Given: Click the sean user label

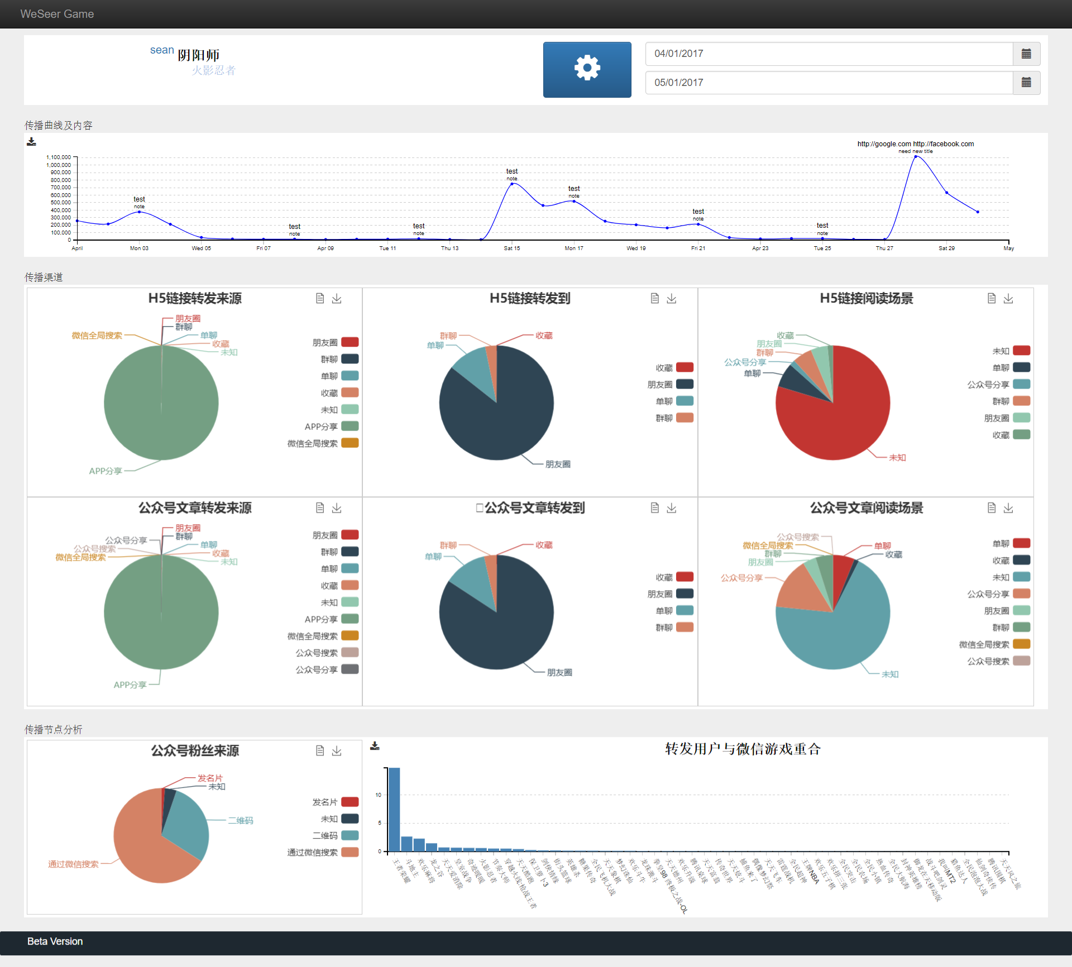Looking at the screenshot, I should point(162,50).
